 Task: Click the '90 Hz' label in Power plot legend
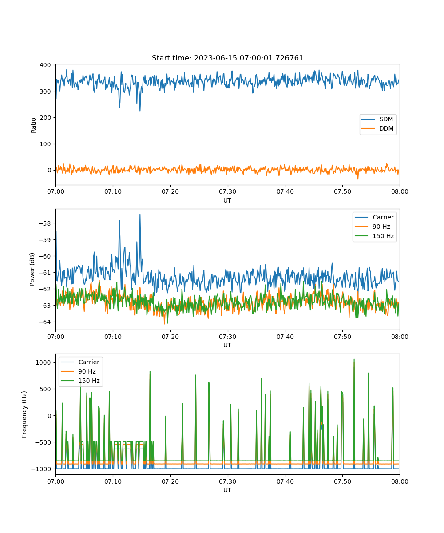381,227
